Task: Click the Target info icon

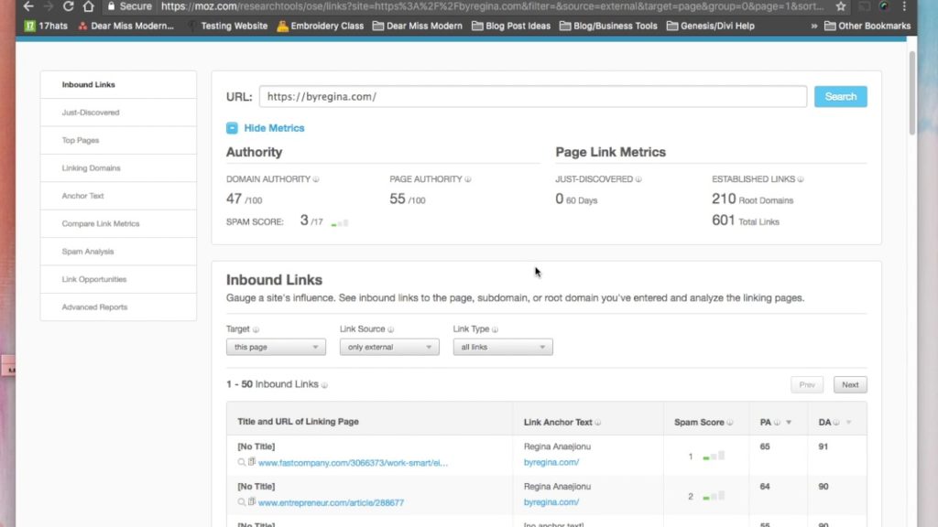Action: point(256,329)
